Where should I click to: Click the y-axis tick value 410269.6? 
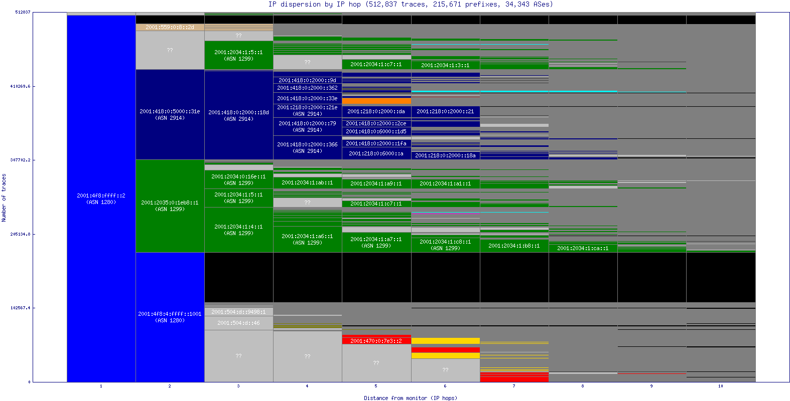tap(20, 86)
